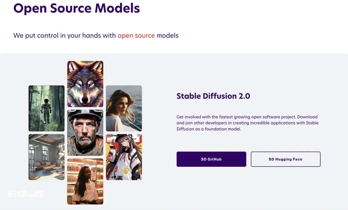Select the anime girl illustration

point(124,157)
